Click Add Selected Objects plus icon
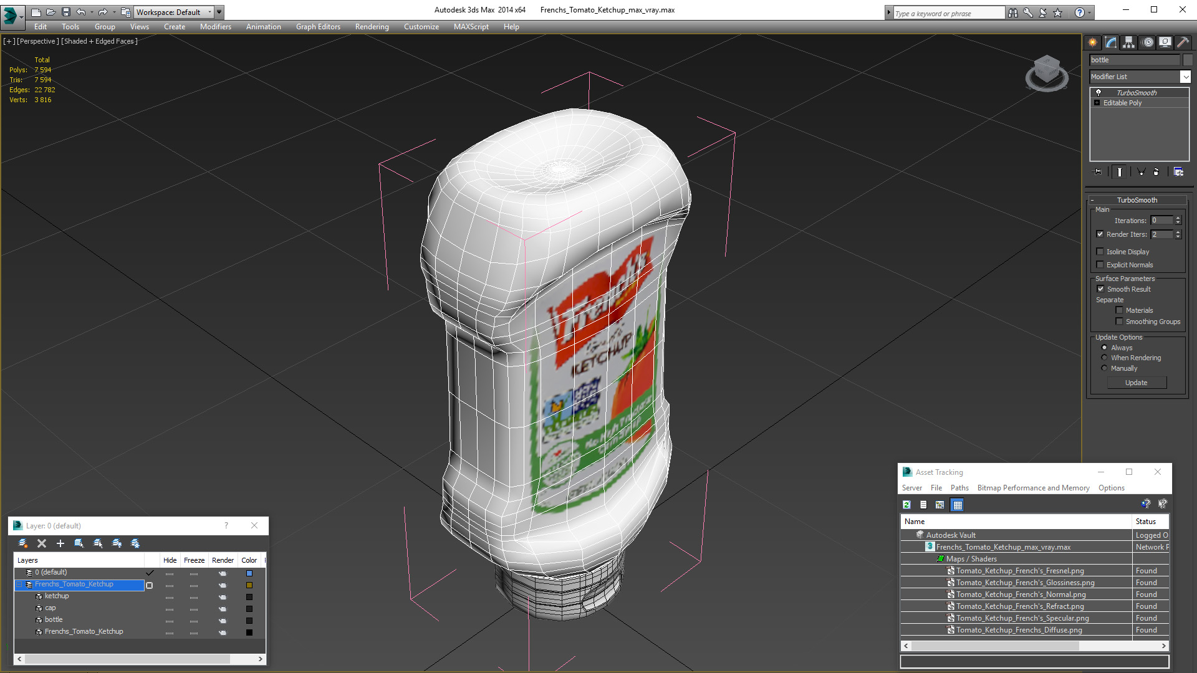 (x=60, y=543)
